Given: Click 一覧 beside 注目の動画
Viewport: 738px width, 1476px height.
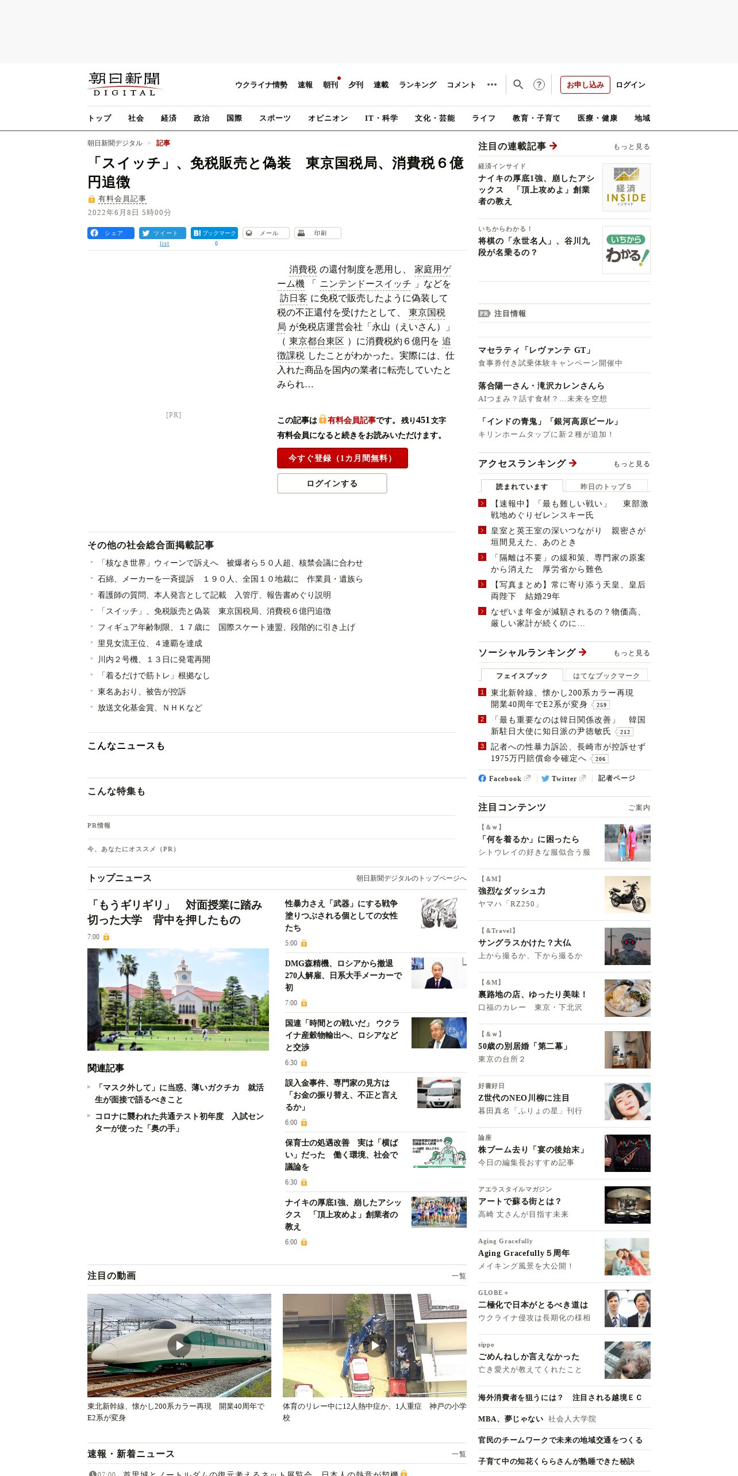Looking at the screenshot, I should (459, 1276).
